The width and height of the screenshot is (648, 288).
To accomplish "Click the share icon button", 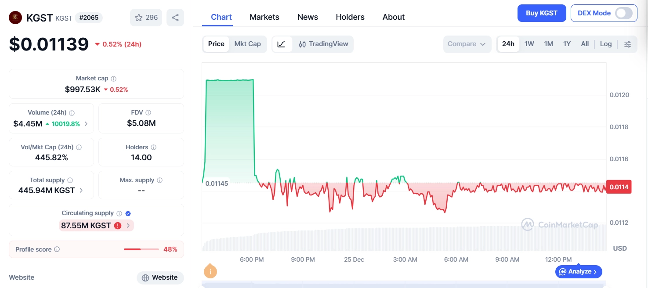I will [x=175, y=18].
